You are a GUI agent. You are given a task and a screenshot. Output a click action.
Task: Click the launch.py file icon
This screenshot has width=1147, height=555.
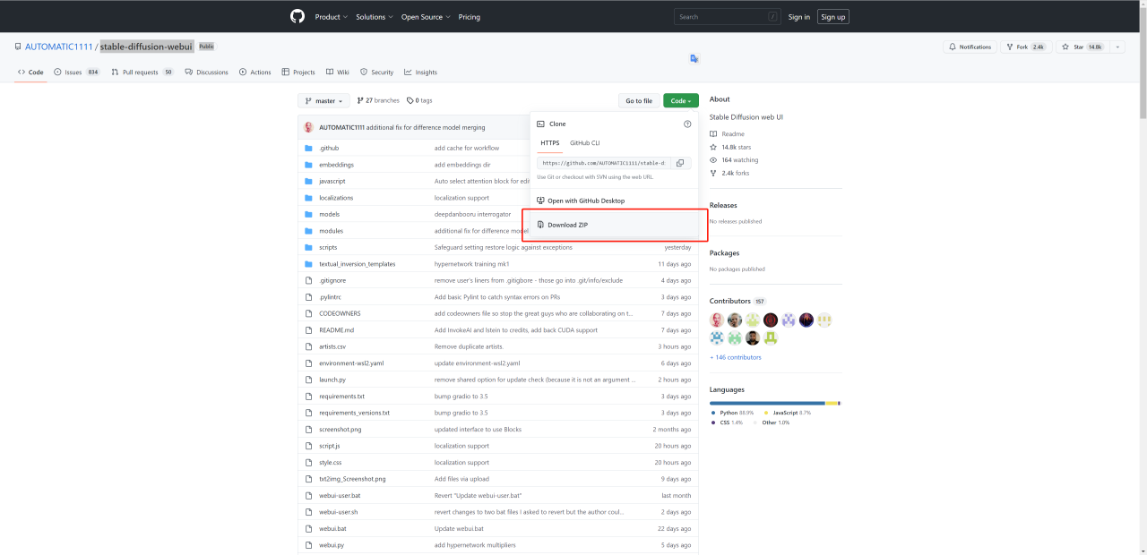(308, 380)
